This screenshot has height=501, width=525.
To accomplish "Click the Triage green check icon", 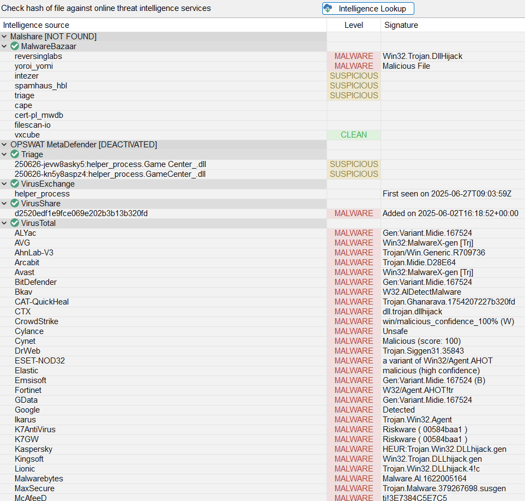I will 15,154.
